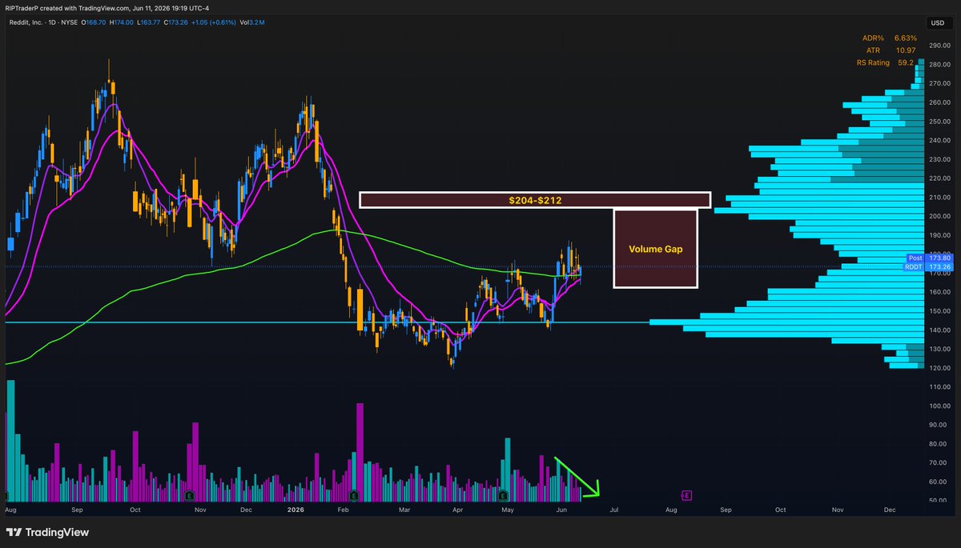Click the 260.00 price axis label

[x=939, y=102]
